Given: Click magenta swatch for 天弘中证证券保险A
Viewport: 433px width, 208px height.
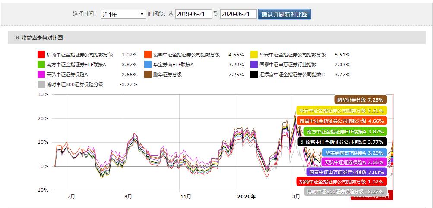Looking at the screenshot, I should tap(41, 75).
